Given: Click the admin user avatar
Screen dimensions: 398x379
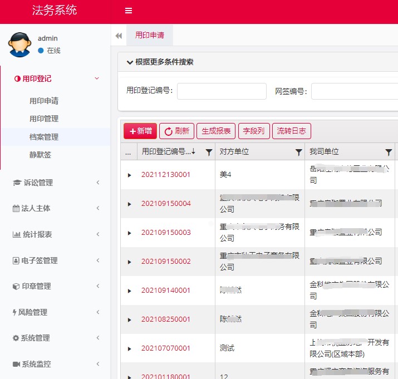Looking at the screenshot, I should click(x=20, y=45).
